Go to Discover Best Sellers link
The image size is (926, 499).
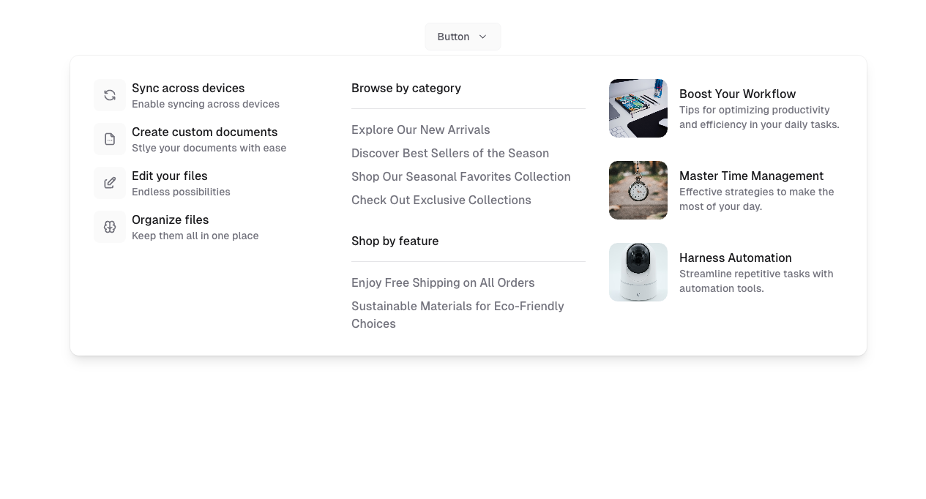[x=450, y=154]
